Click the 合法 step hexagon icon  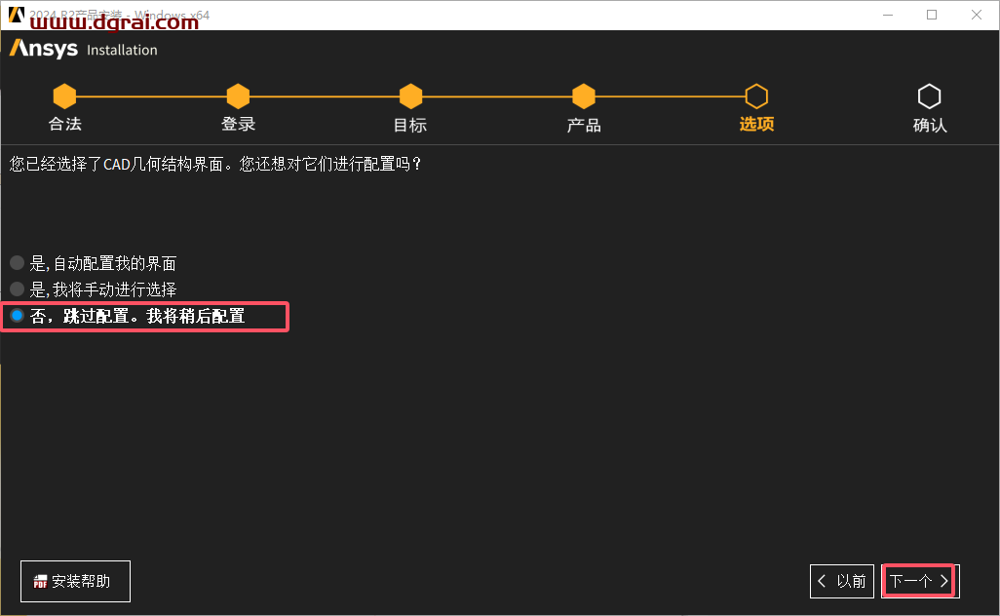click(x=64, y=96)
